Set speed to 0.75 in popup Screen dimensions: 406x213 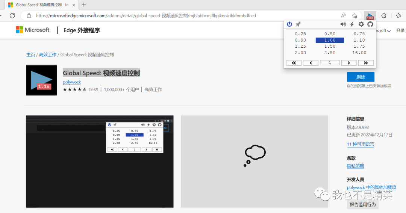click(359, 34)
